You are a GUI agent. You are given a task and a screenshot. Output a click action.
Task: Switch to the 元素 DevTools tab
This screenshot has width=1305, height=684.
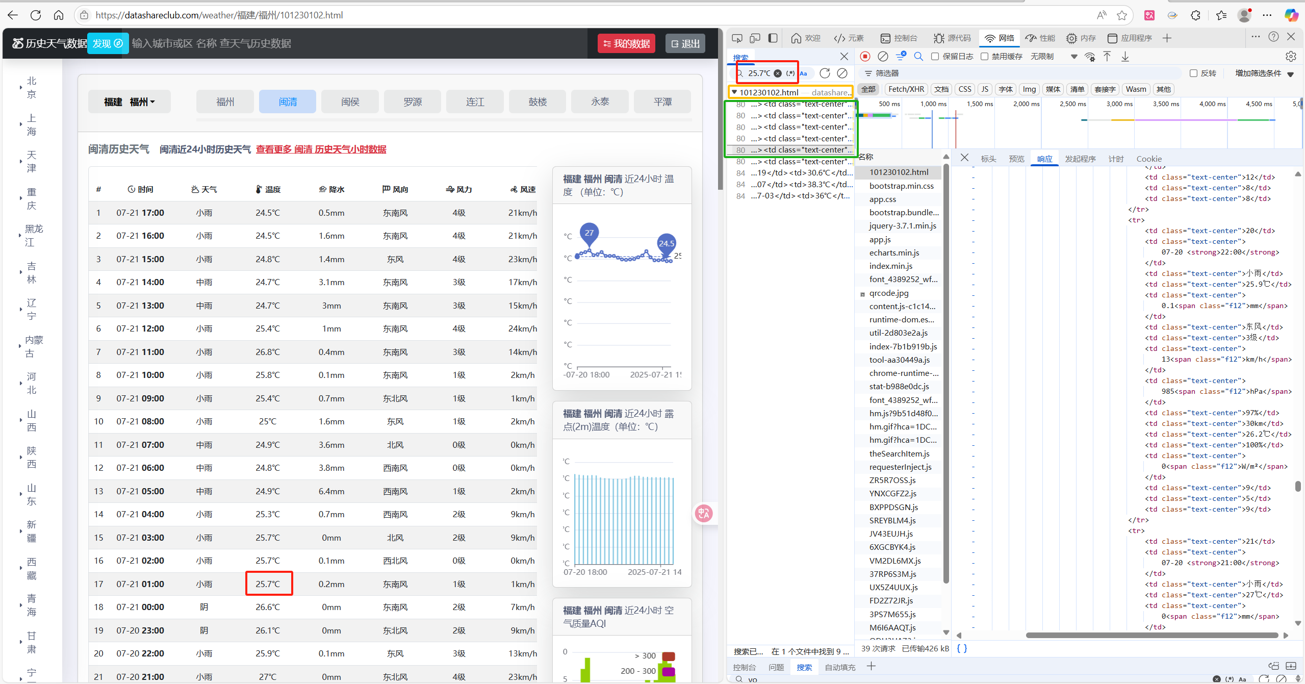click(x=849, y=38)
